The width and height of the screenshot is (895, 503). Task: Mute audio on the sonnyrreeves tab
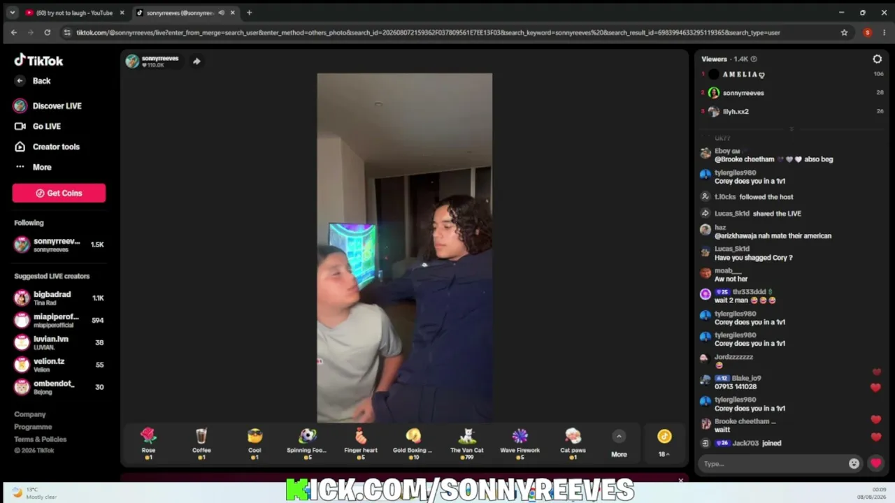(x=222, y=13)
